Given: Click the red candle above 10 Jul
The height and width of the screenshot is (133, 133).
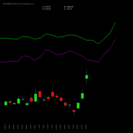Looking at the screenshot, I should [x=31, y=100].
